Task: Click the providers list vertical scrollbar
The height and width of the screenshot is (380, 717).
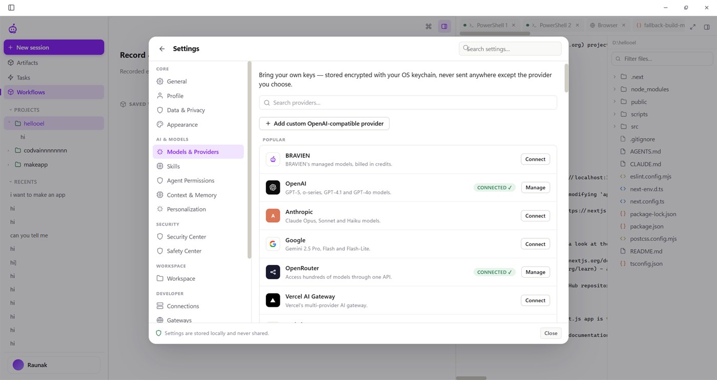Action: pyautogui.click(x=566, y=78)
